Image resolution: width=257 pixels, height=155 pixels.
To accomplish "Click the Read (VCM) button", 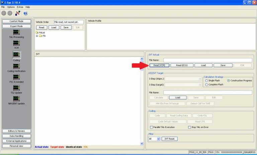I will [159, 65].
